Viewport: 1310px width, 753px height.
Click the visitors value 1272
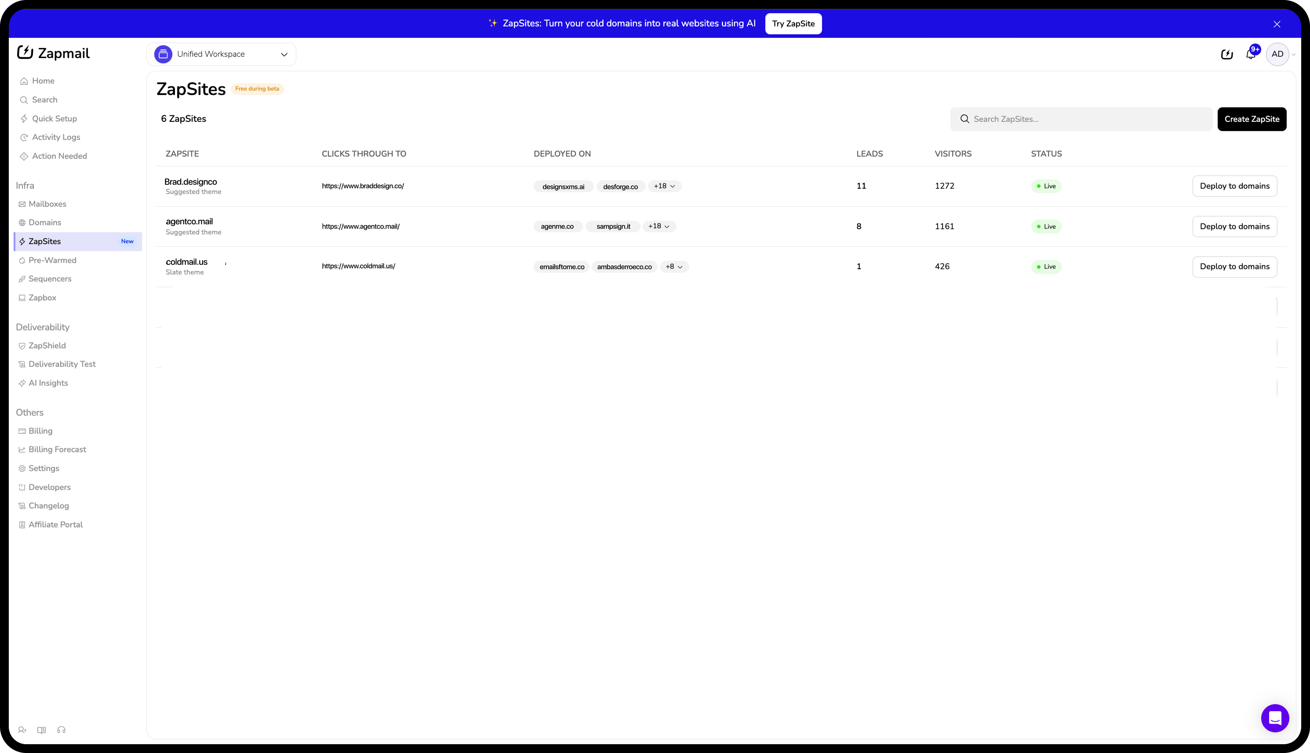[x=944, y=186]
